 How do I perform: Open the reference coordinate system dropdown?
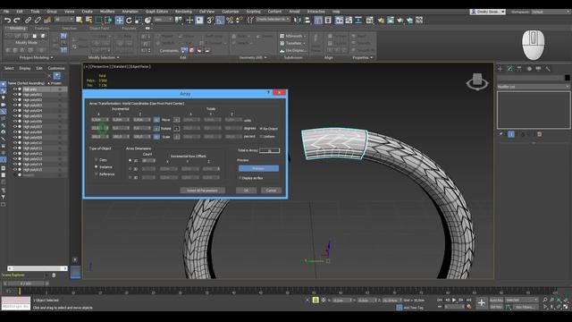point(163,20)
